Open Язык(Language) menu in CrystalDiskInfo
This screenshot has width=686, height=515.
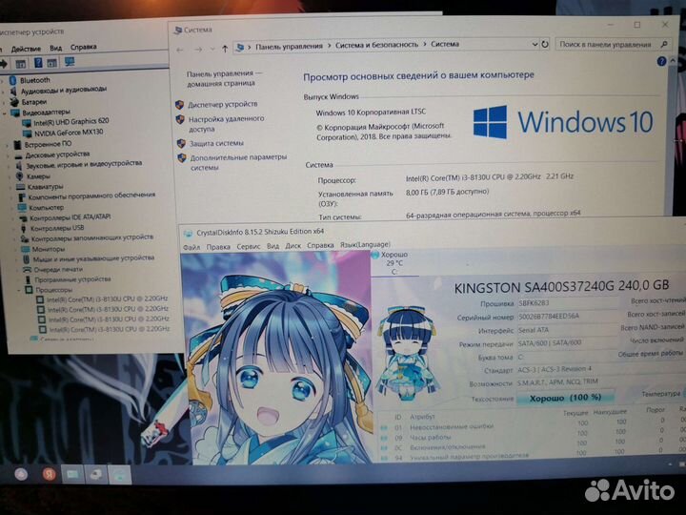pos(365,244)
